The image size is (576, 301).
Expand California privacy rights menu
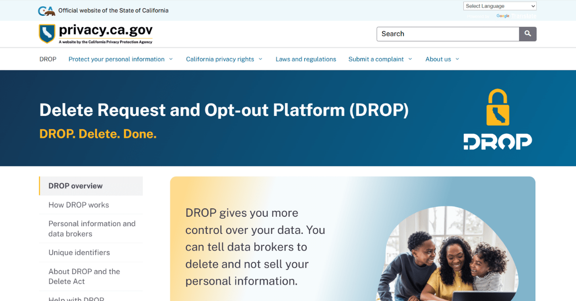pos(224,59)
